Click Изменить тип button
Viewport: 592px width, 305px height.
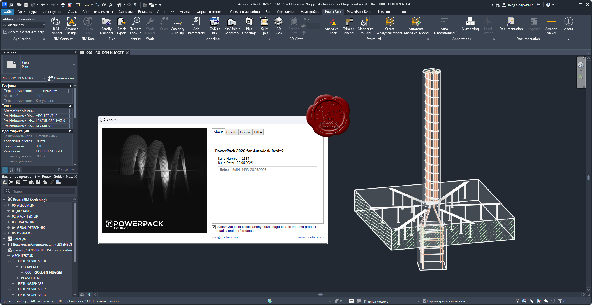pyautogui.click(x=62, y=78)
